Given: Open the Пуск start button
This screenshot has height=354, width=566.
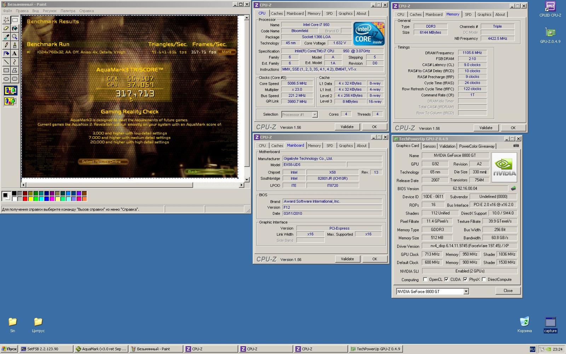Looking at the screenshot, I should (9, 349).
